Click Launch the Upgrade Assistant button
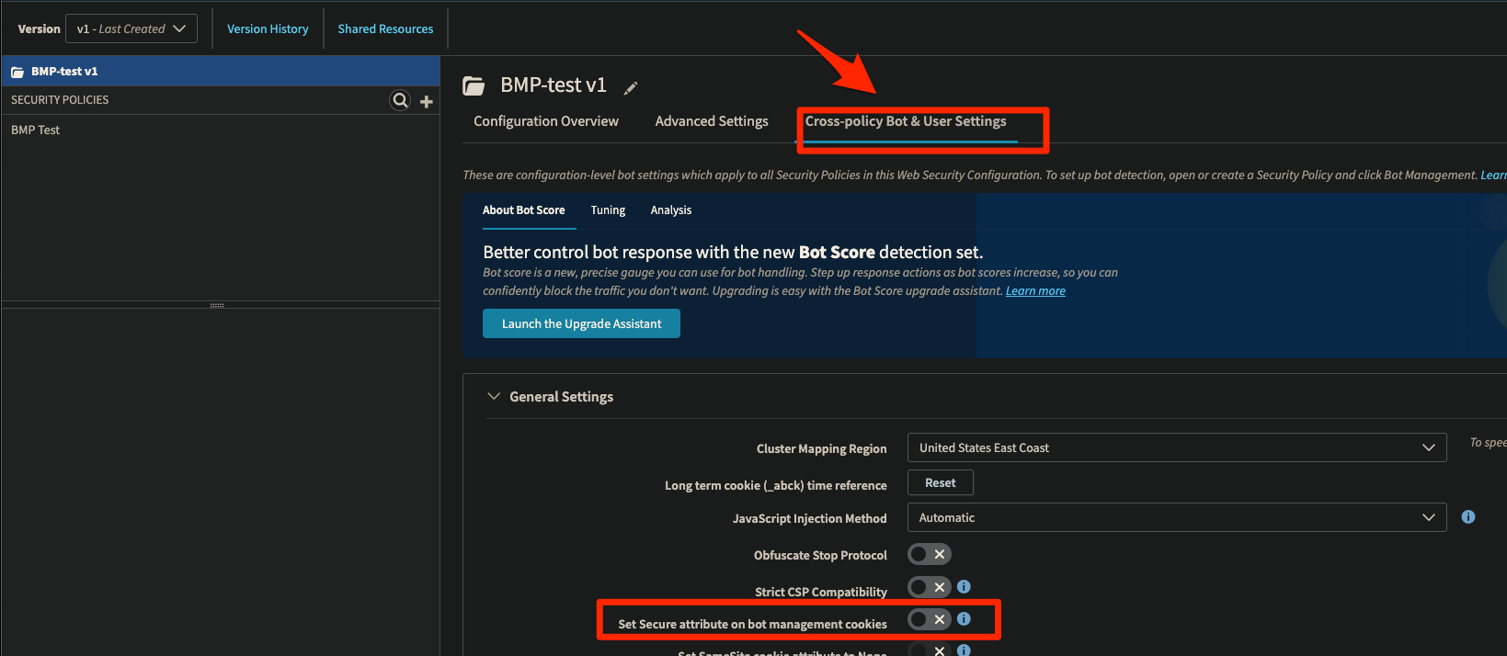The width and height of the screenshot is (1507, 656). (581, 323)
